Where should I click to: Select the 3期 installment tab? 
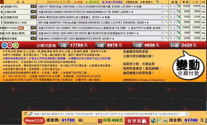pos(63,45)
